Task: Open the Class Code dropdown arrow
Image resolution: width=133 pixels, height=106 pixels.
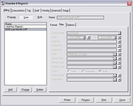Action: click(115, 58)
